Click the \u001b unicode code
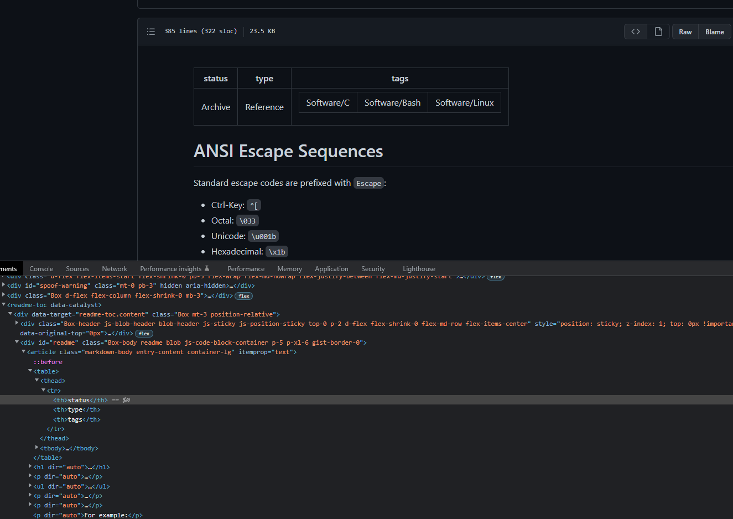The image size is (733, 519). coord(263,236)
